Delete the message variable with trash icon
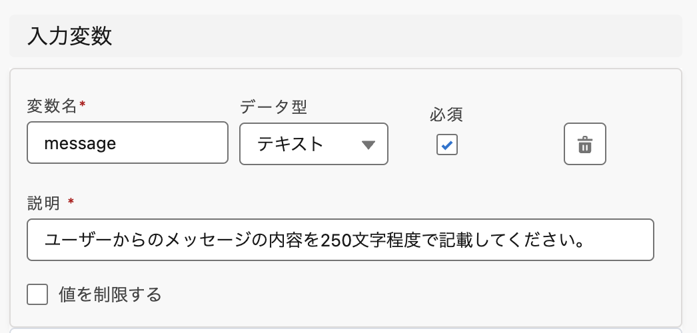Viewport: 697px width, 333px height. [584, 144]
